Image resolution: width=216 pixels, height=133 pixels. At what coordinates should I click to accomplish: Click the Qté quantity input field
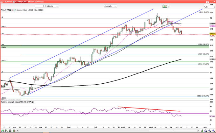click(212, 7)
